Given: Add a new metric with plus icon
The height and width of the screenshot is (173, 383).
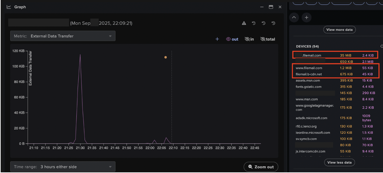Looking at the screenshot, I should point(217,39).
